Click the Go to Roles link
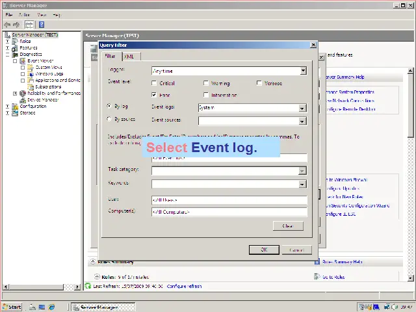 333,277
